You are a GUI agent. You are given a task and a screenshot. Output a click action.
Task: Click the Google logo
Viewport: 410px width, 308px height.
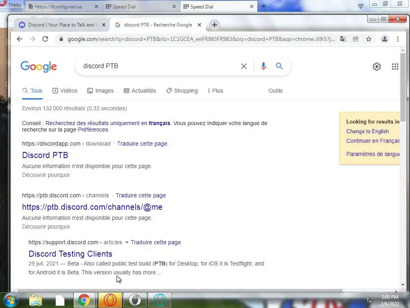(x=38, y=67)
